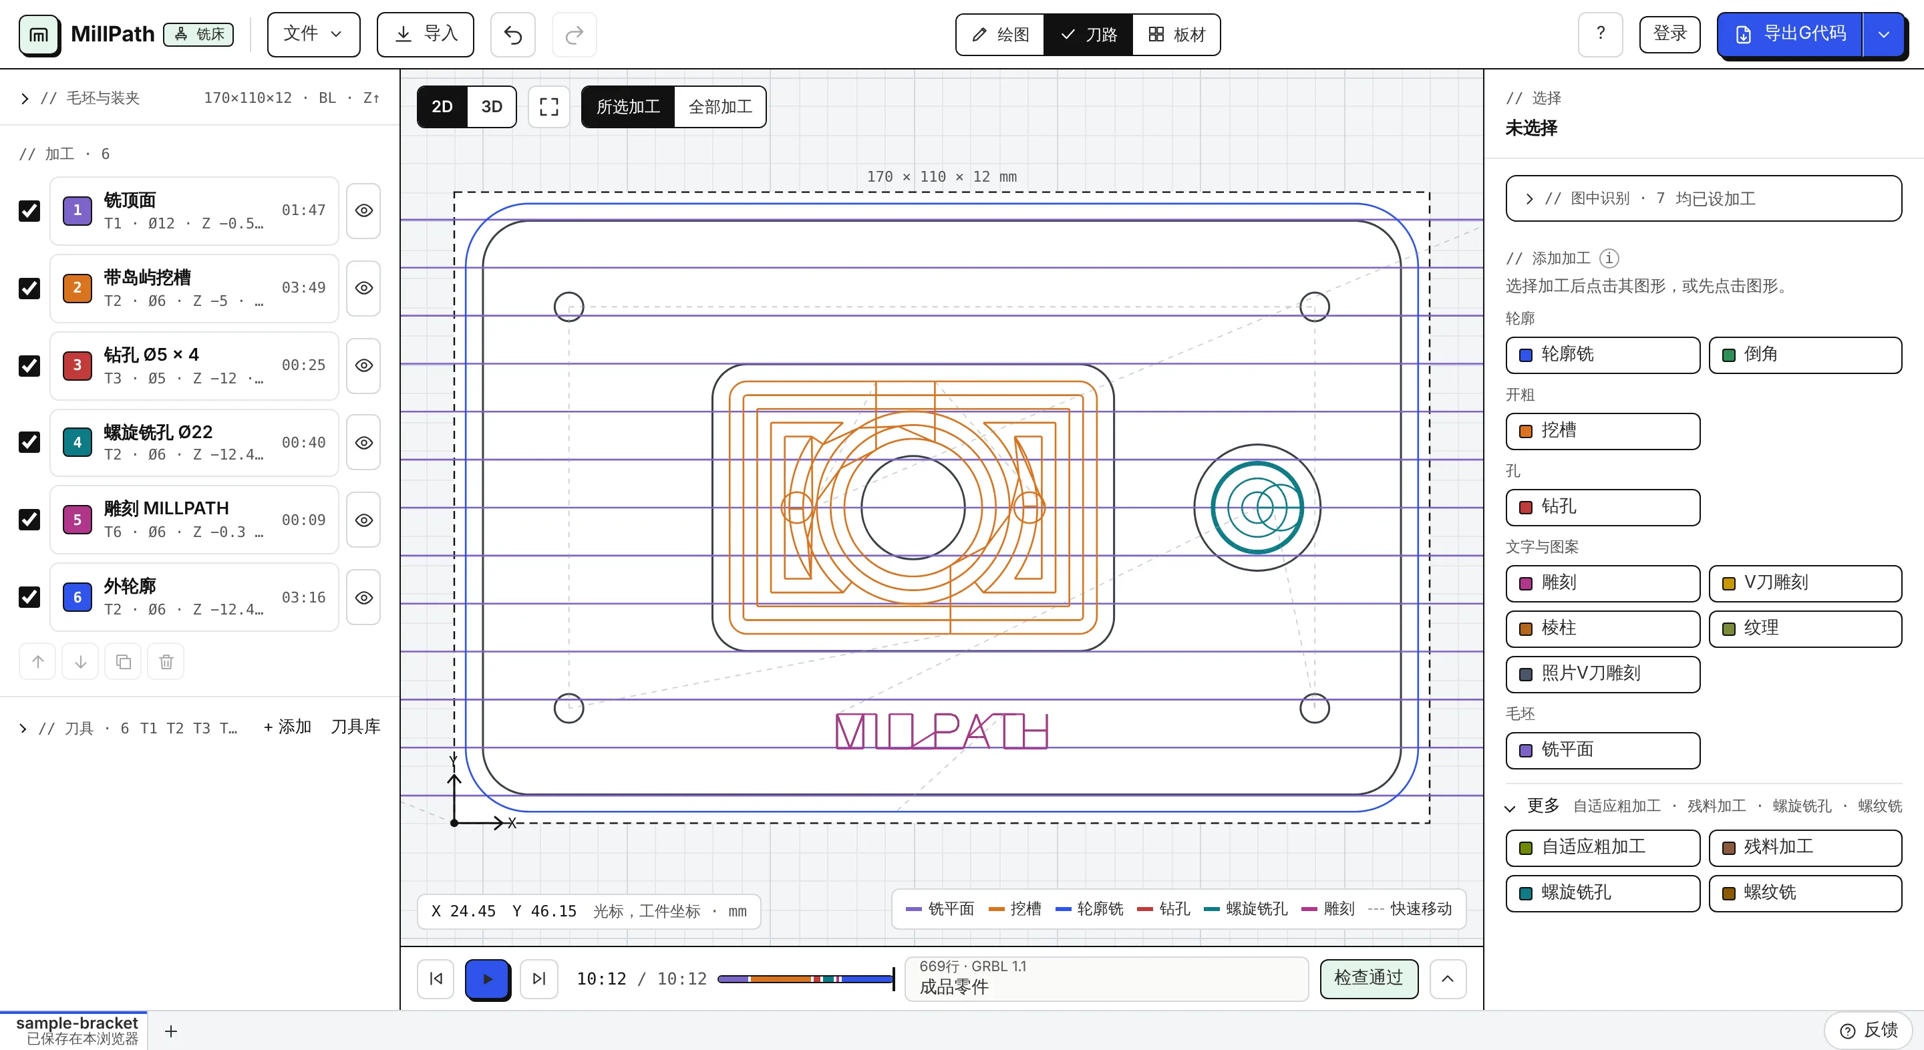Delete the selected operation trash icon
The width and height of the screenshot is (1924, 1050).
coord(166,662)
